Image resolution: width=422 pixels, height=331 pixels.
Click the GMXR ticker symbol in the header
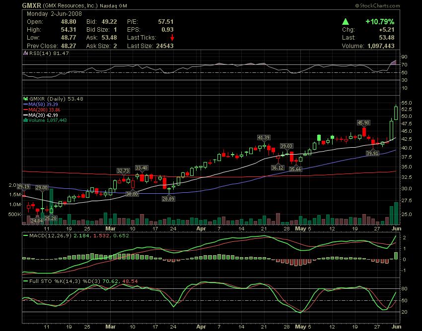pyautogui.click(x=32, y=5)
